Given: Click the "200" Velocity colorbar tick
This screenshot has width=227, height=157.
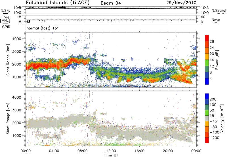Looking at the screenshot, I should point(213,99).
